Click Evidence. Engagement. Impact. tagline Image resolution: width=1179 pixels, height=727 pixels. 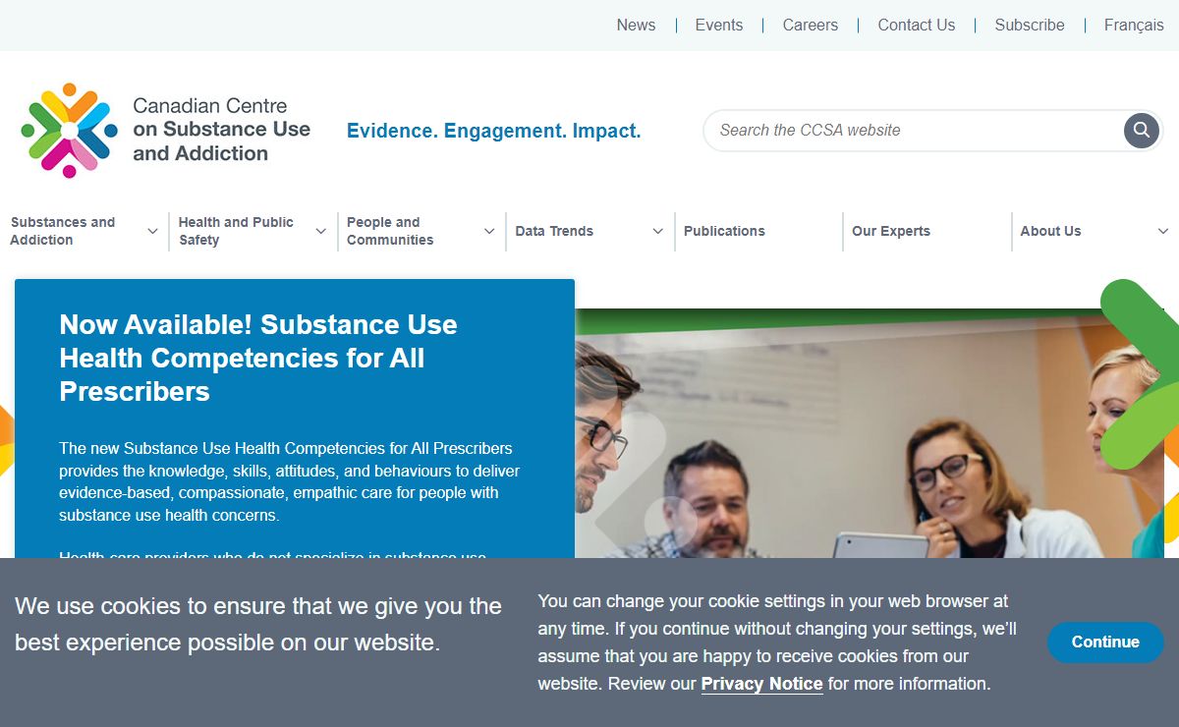493,131
